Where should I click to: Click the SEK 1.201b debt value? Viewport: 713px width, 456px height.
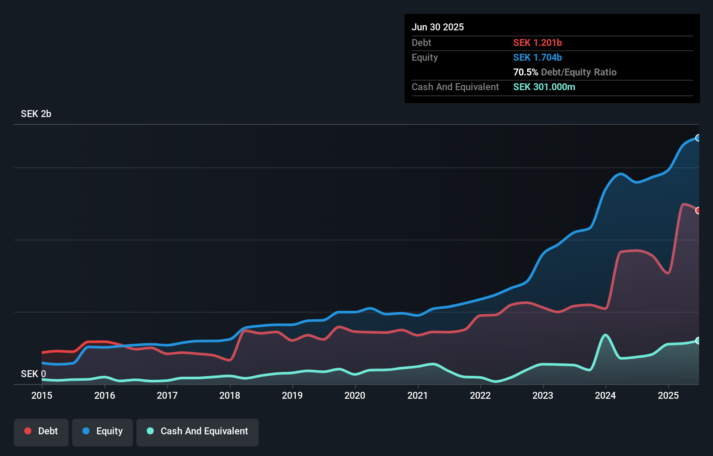538,42
